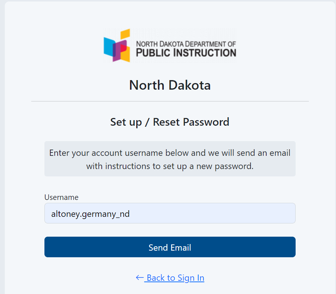Click the Public Instruction colorful book logo icon
The width and height of the screenshot is (336, 294).
tap(117, 46)
